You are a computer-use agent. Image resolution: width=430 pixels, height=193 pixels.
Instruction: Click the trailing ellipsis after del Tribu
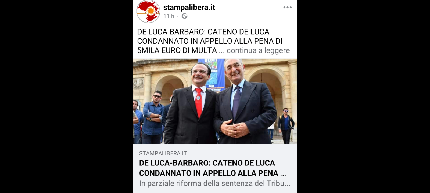287,184
